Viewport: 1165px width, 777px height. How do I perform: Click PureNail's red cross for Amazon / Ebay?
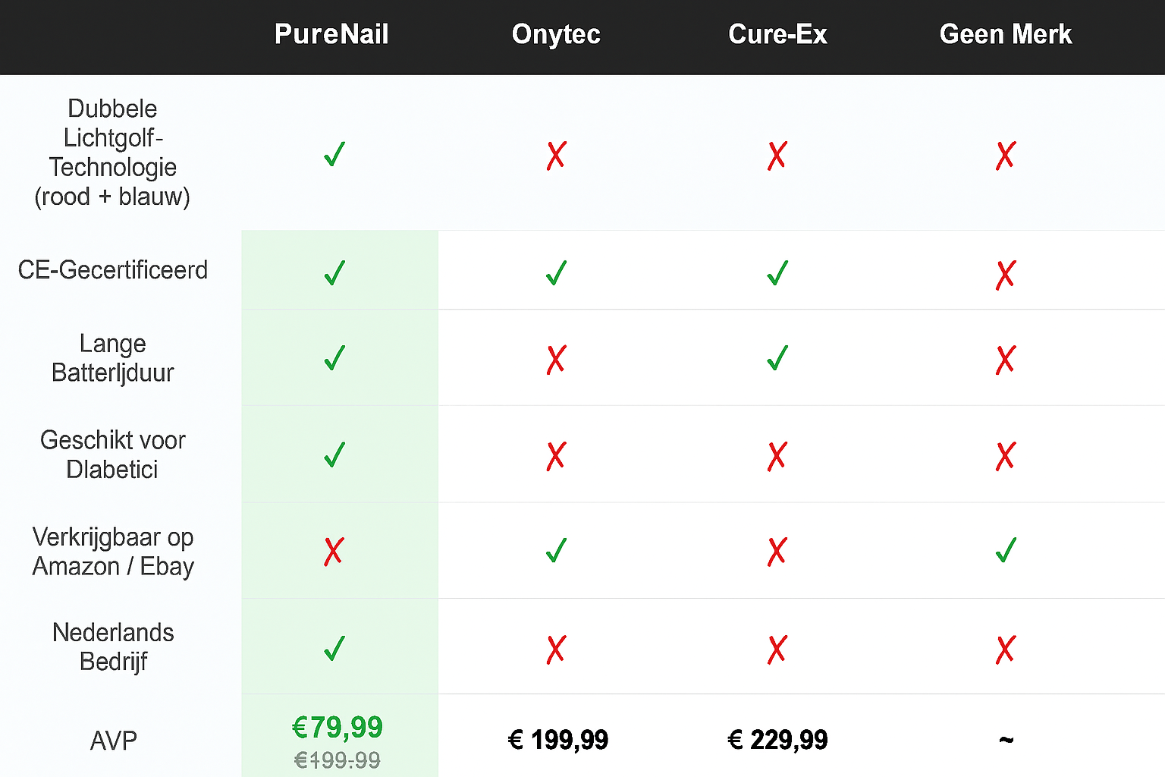click(334, 551)
